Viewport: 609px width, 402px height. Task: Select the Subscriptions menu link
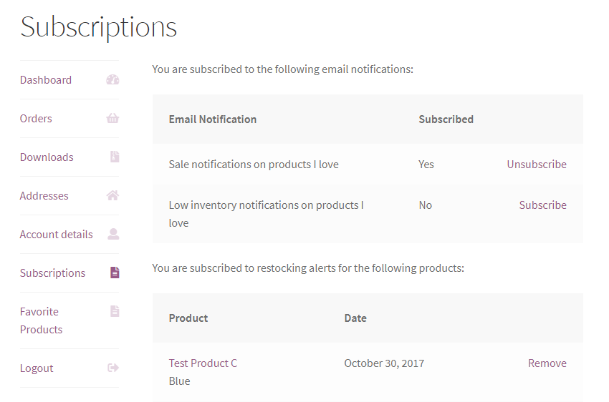(52, 273)
